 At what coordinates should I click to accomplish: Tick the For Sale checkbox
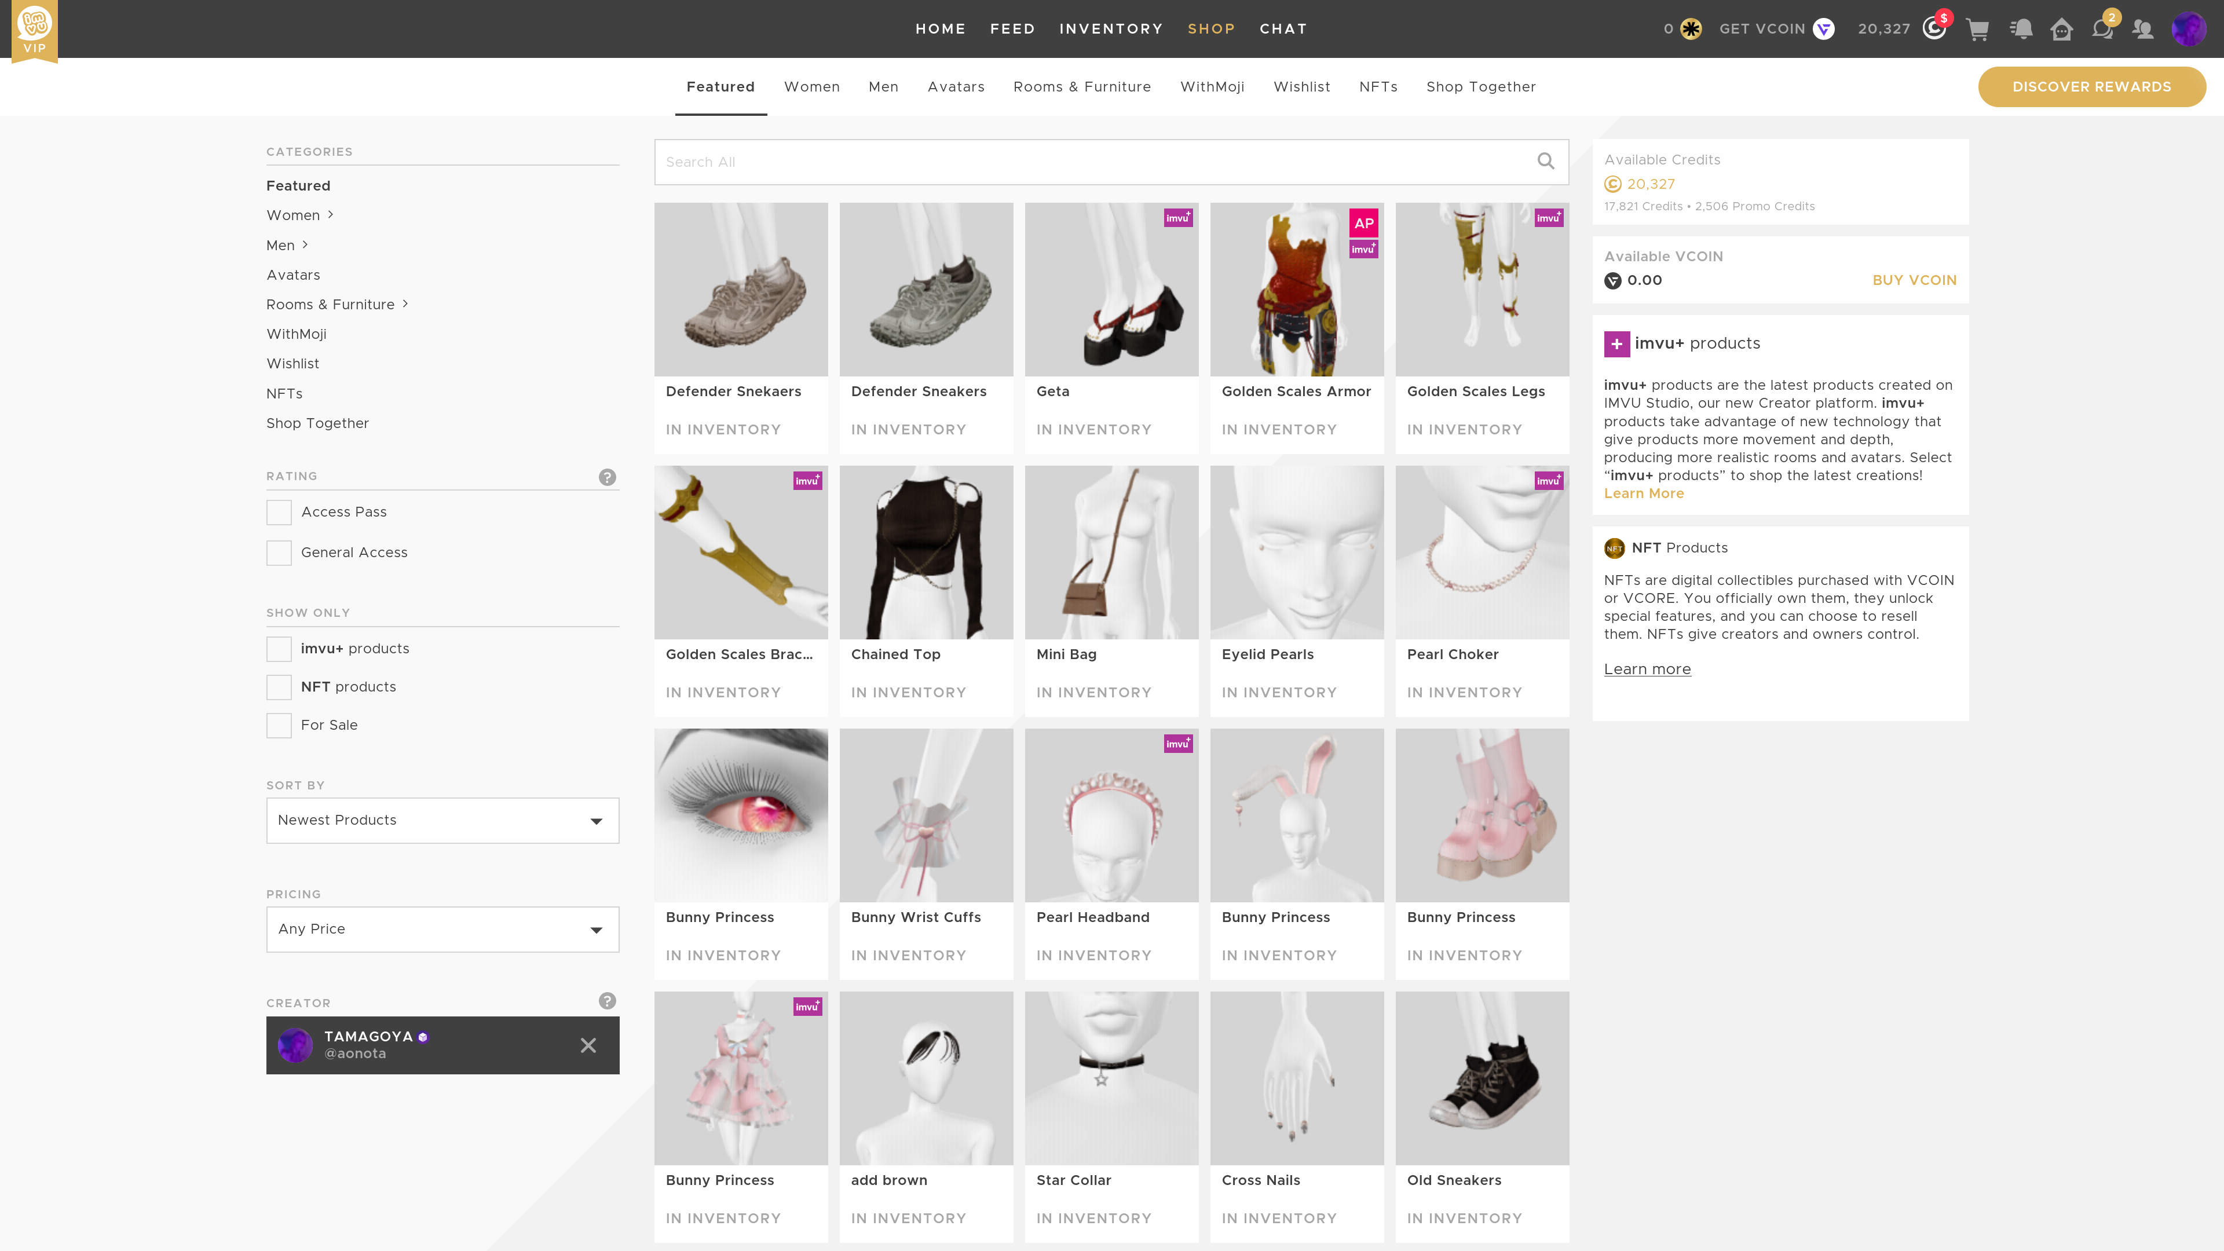click(x=279, y=725)
